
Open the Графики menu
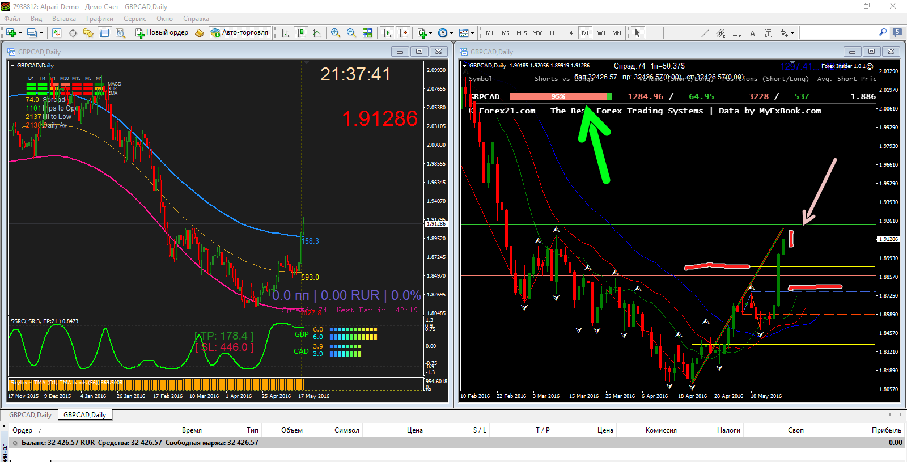coord(100,19)
